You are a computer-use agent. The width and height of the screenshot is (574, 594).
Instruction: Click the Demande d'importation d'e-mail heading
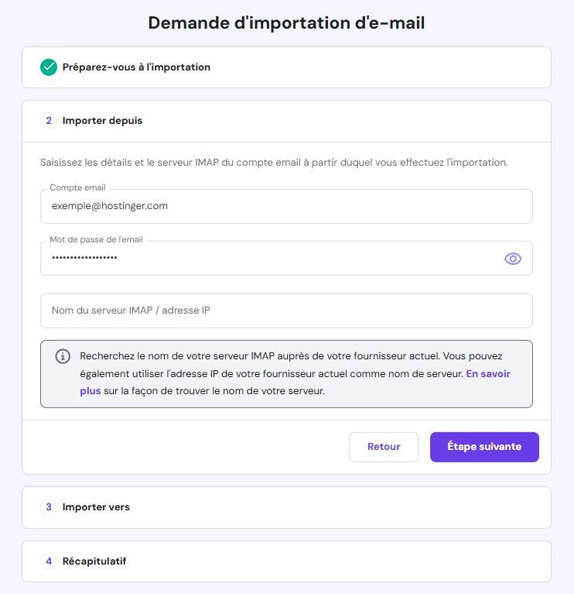pyautogui.click(x=286, y=22)
